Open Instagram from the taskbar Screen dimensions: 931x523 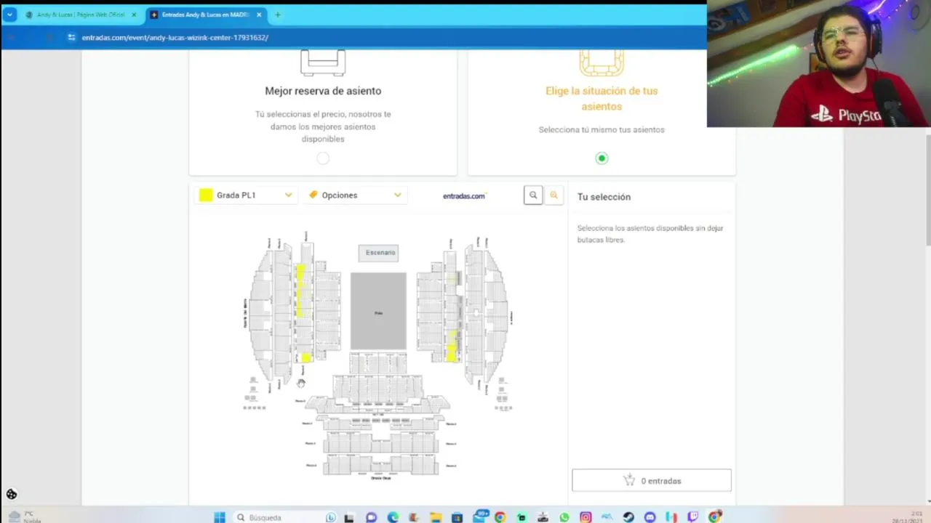pyautogui.click(x=586, y=517)
